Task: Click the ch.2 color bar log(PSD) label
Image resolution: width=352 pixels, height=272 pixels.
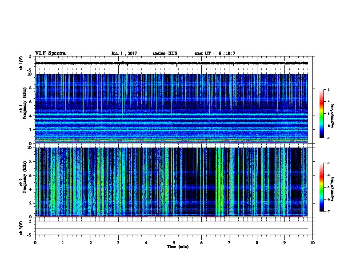Action: click(332, 189)
